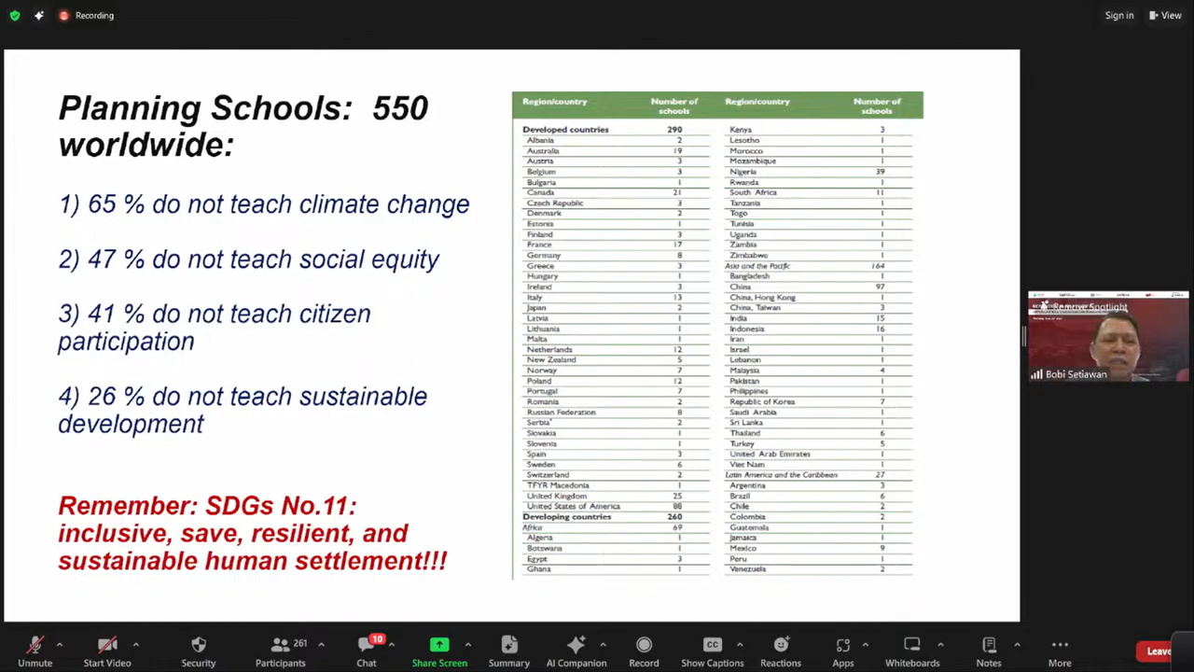Image resolution: width=1194 pixels, height=672 pixels.
Task: Click "Republic of Korea" in the table
Action: point(762,402)
